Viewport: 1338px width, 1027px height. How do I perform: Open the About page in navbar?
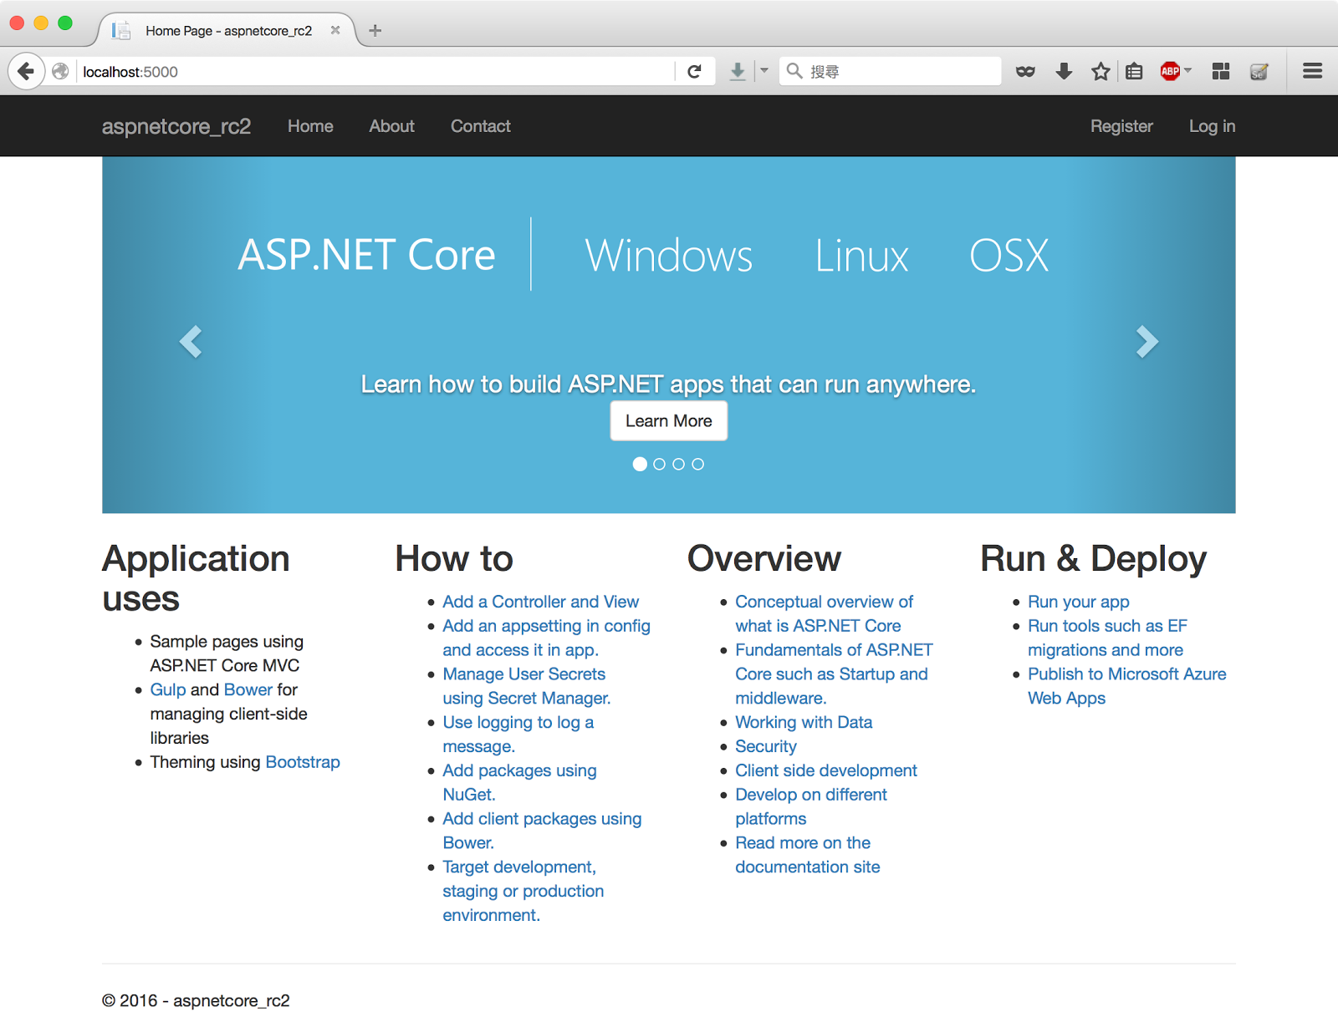391,126
